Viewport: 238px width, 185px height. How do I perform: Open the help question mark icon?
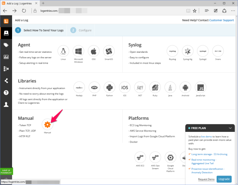[6, 92]
